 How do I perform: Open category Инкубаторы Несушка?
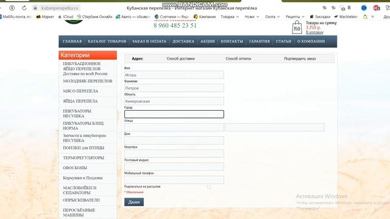click(x=77, y=114)
